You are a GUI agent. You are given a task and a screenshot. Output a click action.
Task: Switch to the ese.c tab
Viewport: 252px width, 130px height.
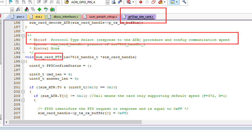36,17
